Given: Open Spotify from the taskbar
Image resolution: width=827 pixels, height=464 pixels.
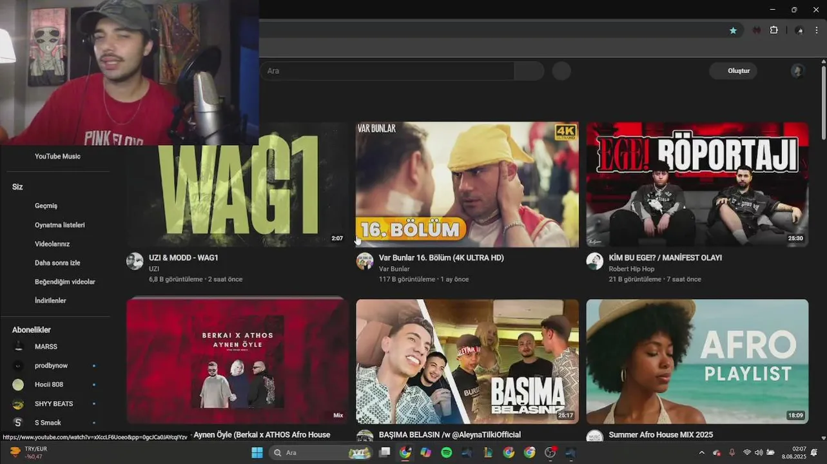Looking at the screenshot, I should (x=447, y=452).
